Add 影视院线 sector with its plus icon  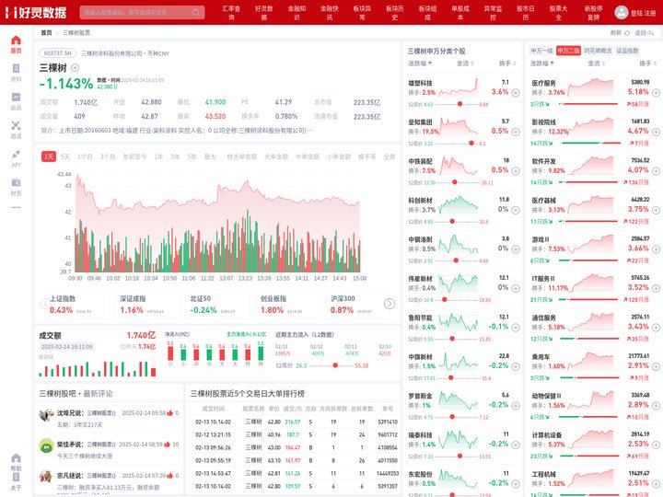pyautogui.click(x=656, y=132)
